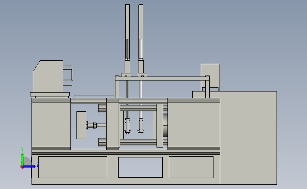Select the large cabinet on the right side
Viewport: 307px width, 189px height.
pos(248,138)
